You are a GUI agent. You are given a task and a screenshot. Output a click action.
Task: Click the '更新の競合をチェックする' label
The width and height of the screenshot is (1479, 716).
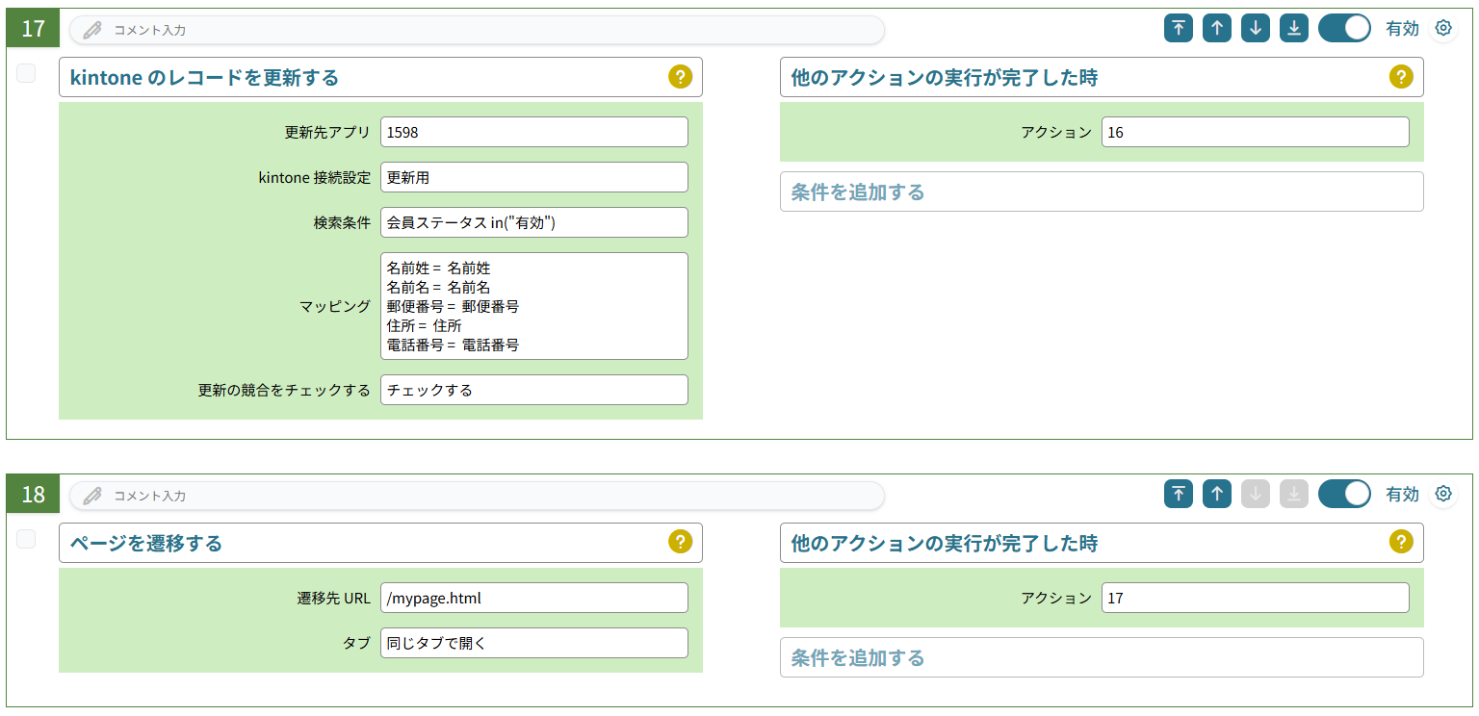pyautogui.click(x=284, y=390)
